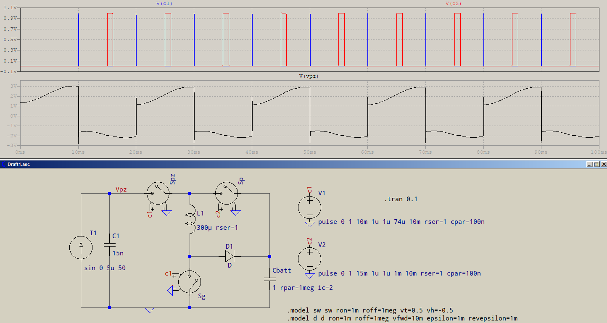Click the c1 control label near Sg
This screenshot has height=323, width=607.
point(169,273)
